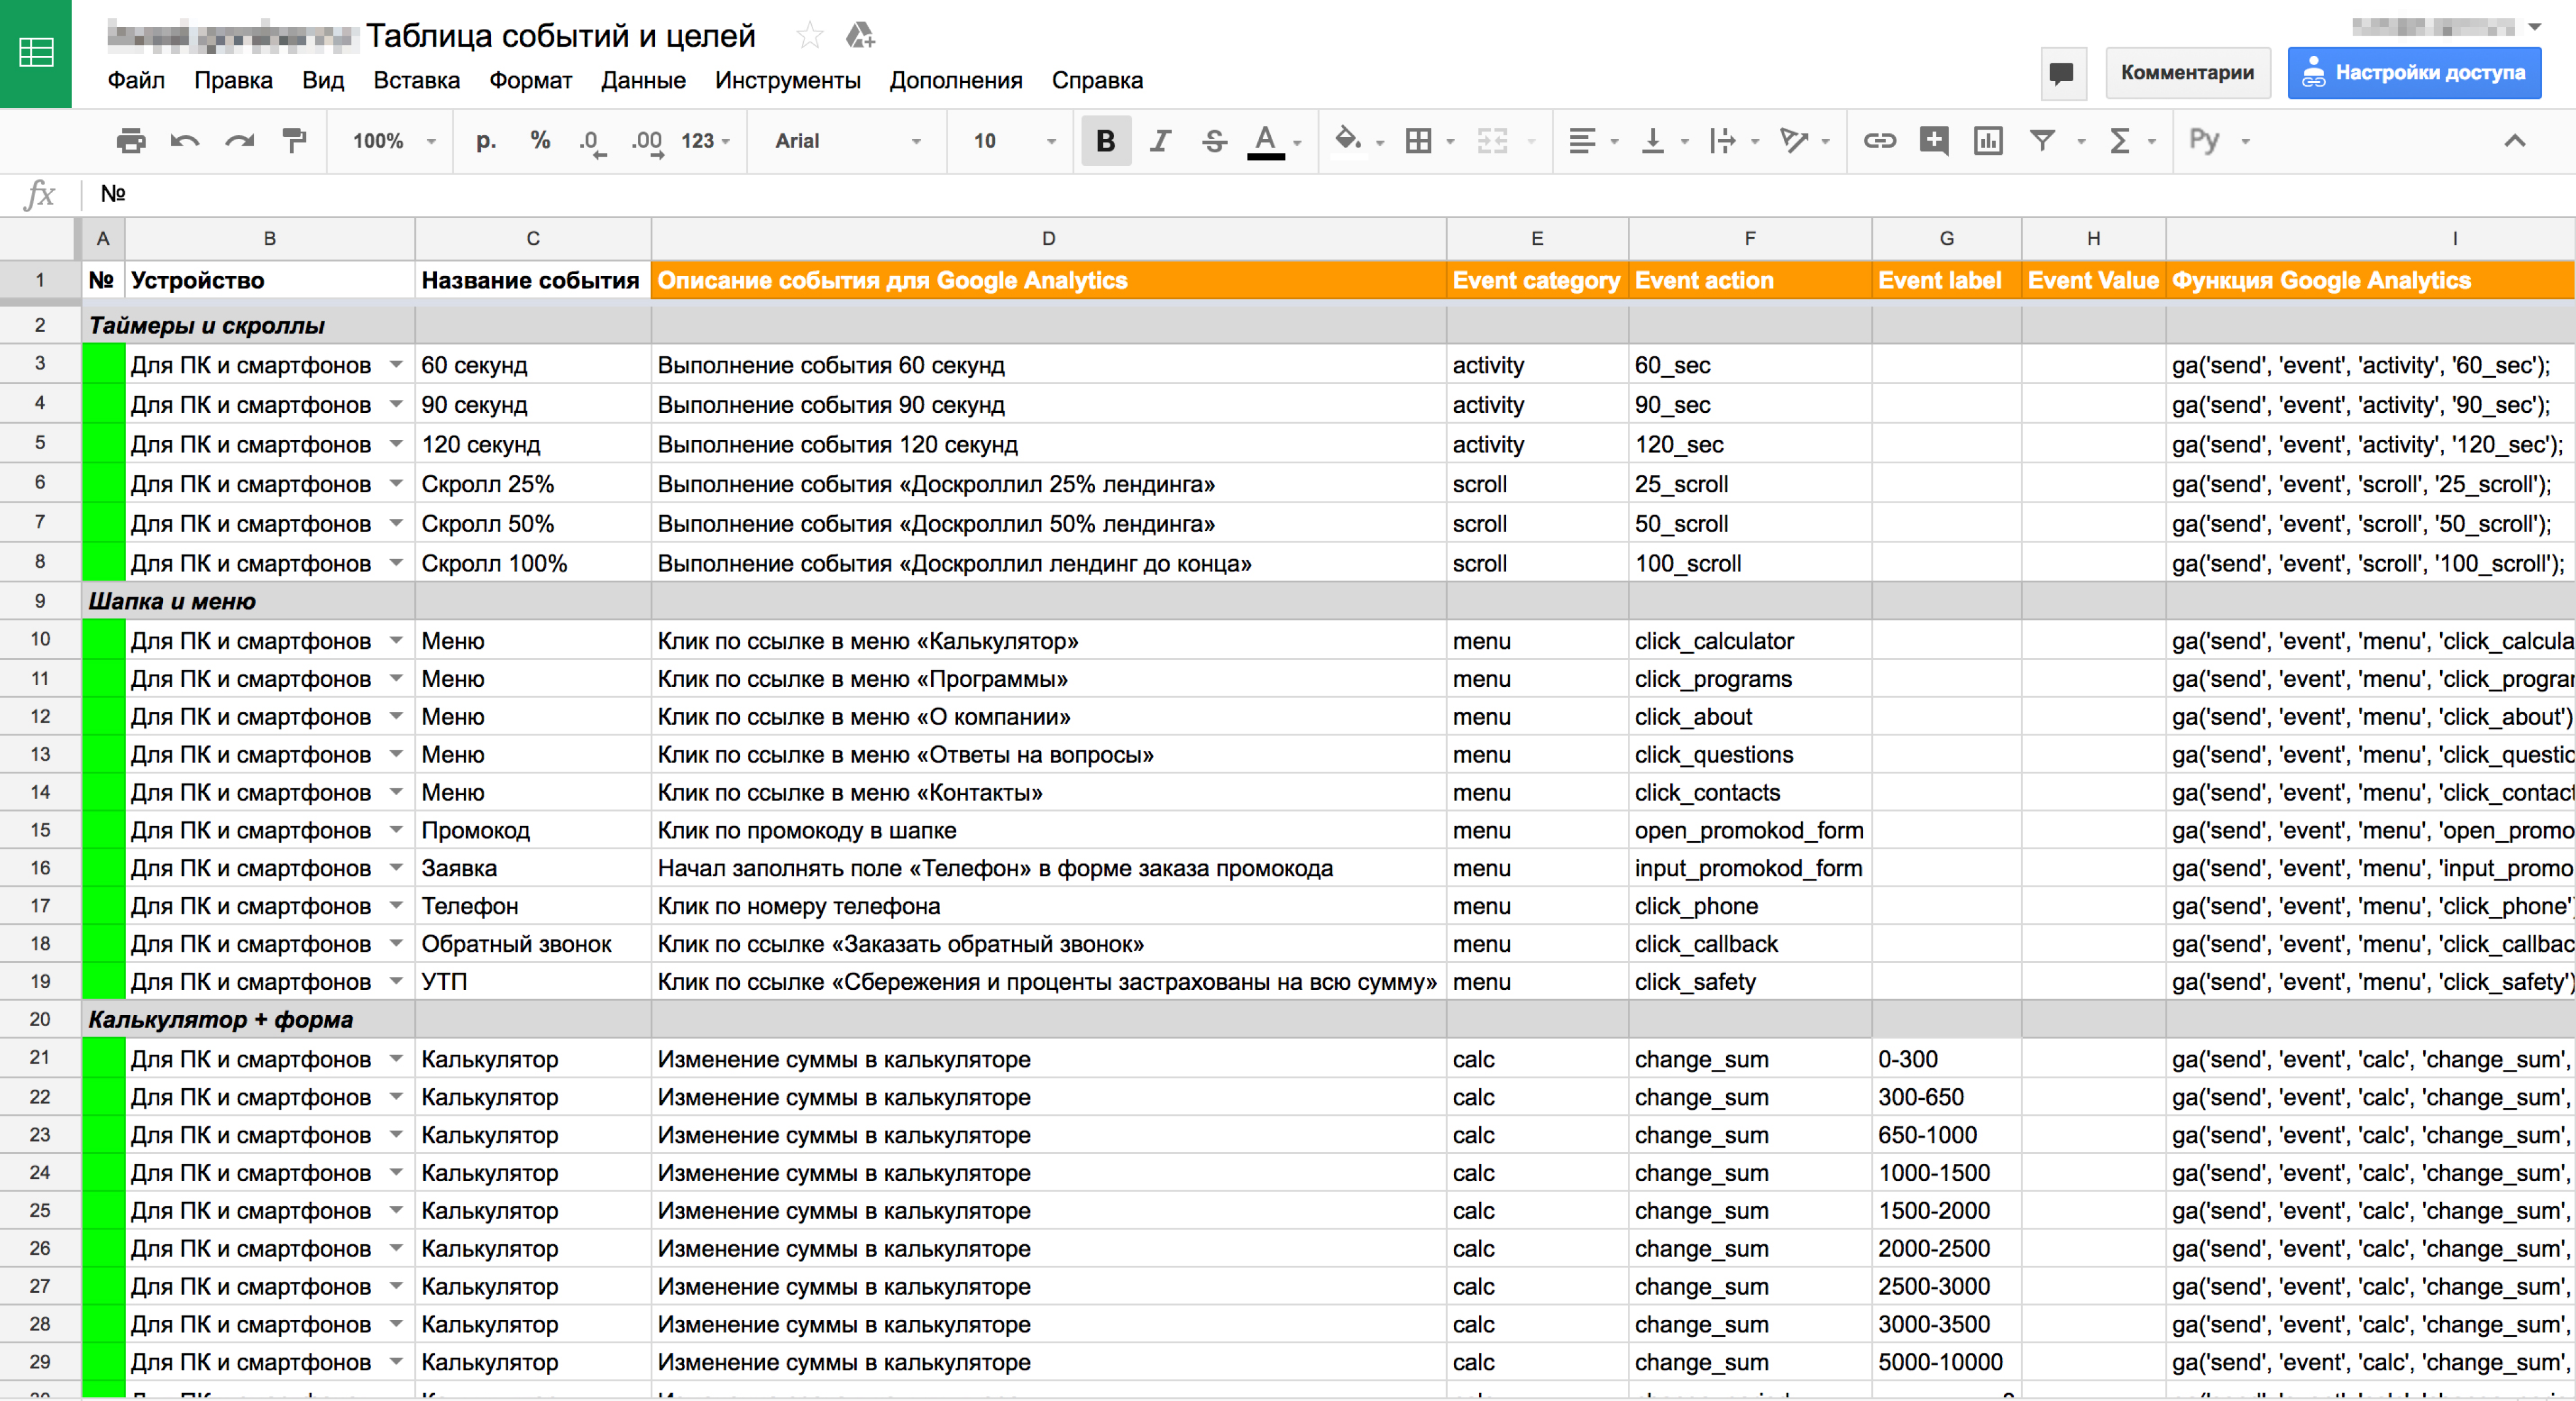Select column D header
This screenshot has height=1401, width=2576.
(1048, 239)
